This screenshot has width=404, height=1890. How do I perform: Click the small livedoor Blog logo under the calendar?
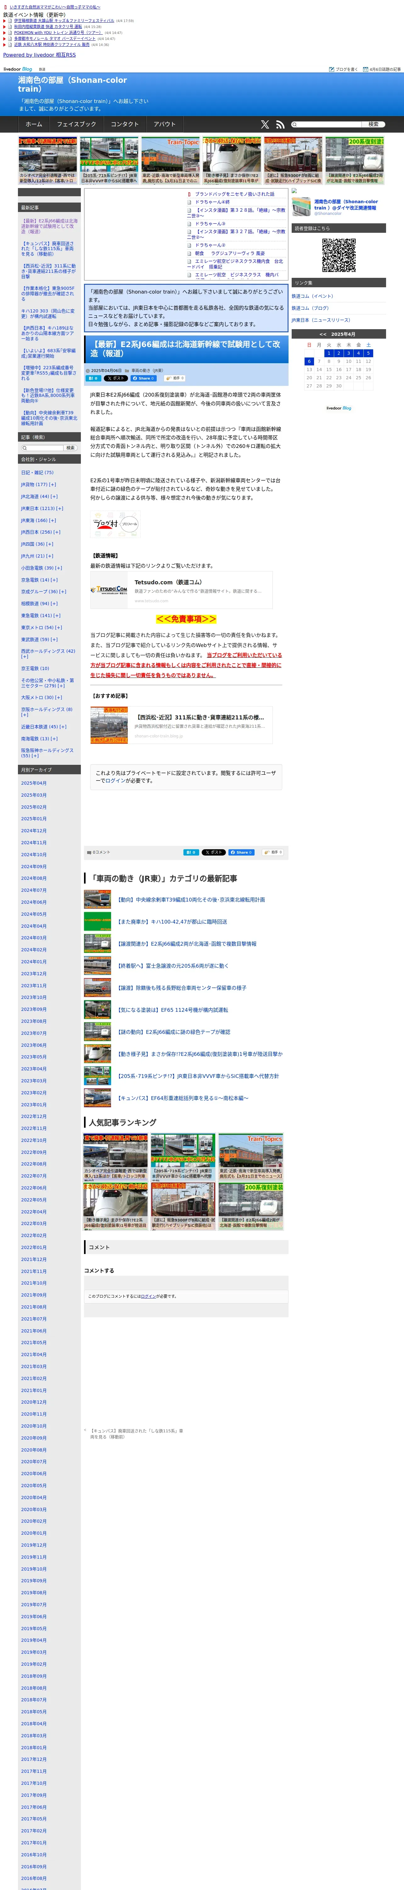339,408
